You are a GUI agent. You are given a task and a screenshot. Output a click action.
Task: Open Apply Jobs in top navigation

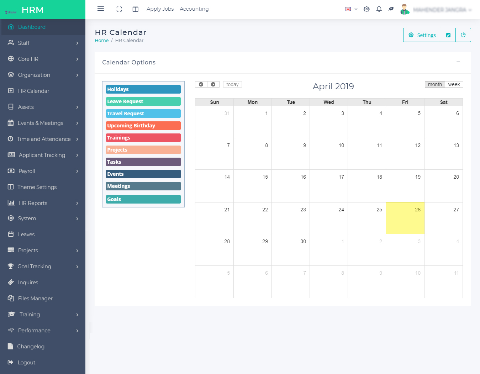point(160,9)
